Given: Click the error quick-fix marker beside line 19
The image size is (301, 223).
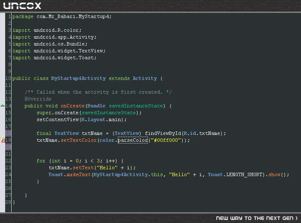Looking at the screenshot, I should (3, 140).
